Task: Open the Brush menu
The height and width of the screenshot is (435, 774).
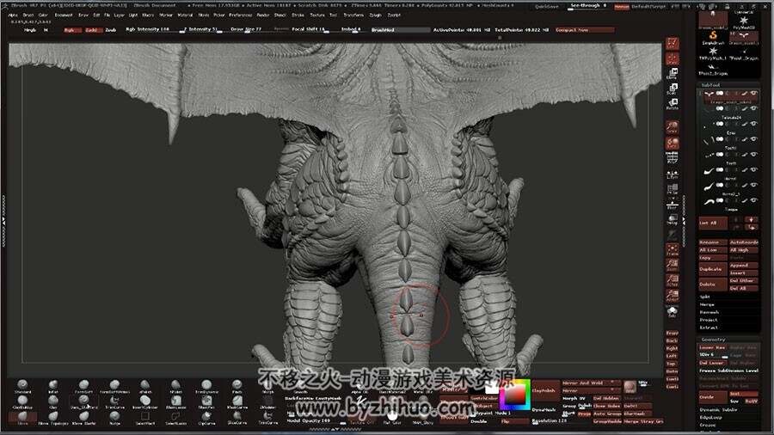Action: pyautogui.click(x=28, y=15)
